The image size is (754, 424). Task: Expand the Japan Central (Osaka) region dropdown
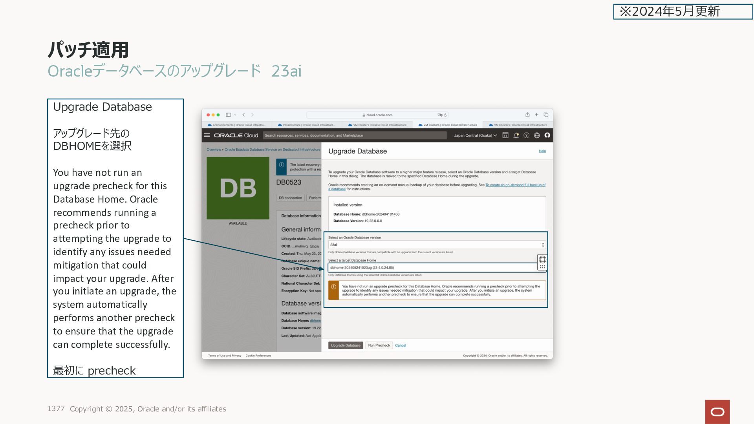click(475, 135)
